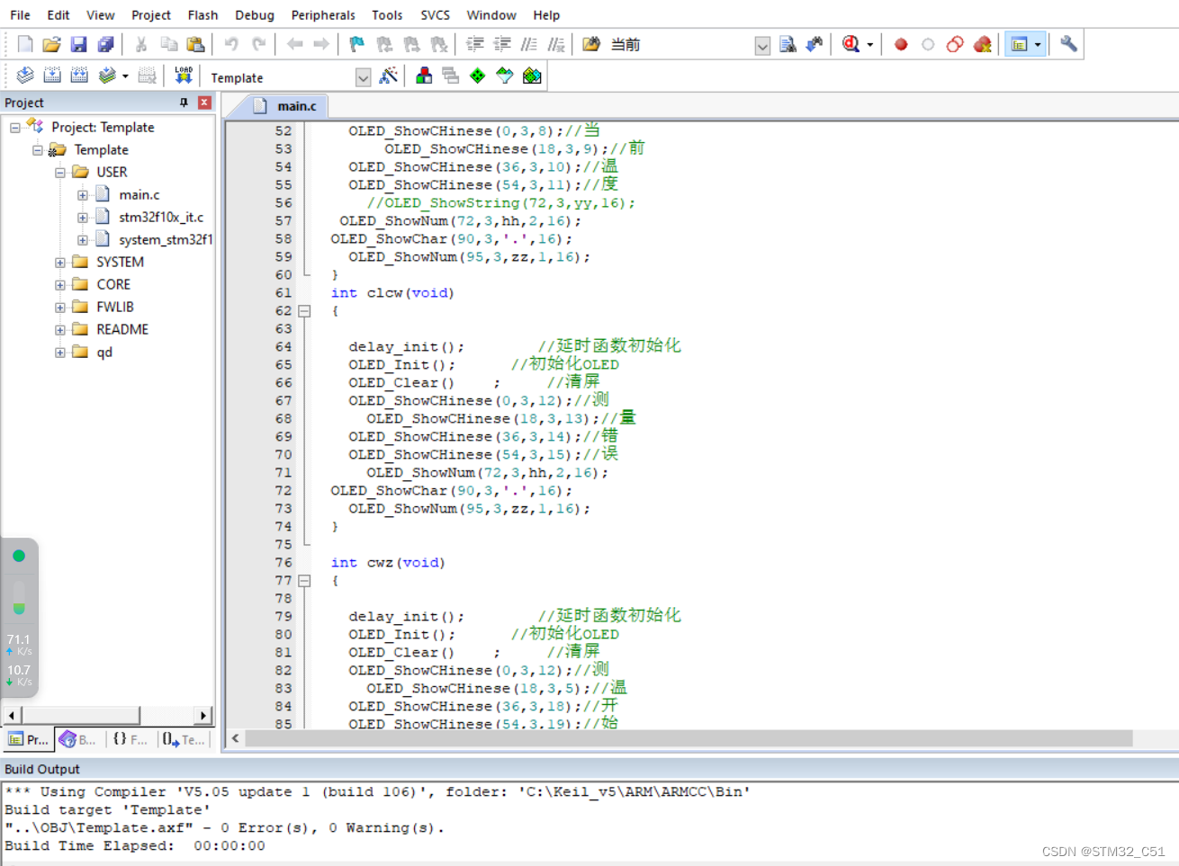Comment out the selected lines

529,44
